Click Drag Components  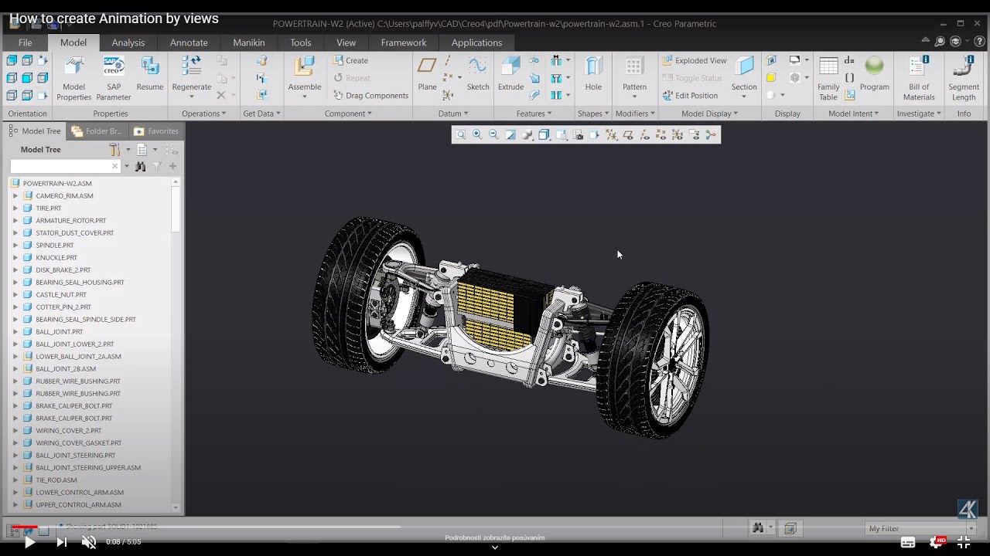(371, 96)
